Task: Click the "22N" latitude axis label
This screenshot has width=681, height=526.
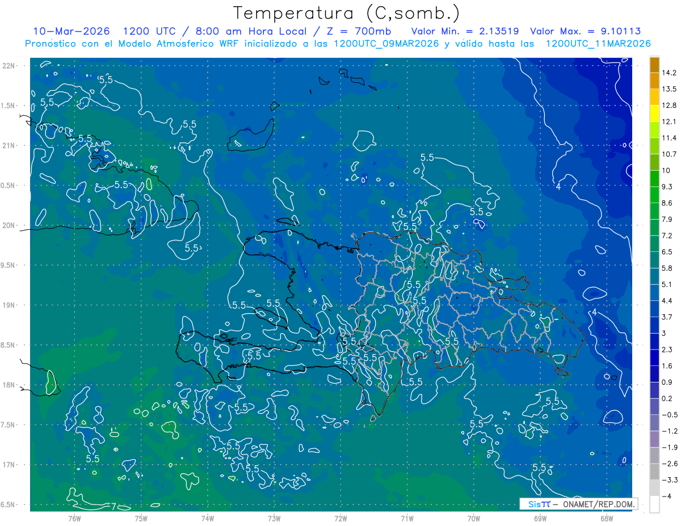Action: 9,66
